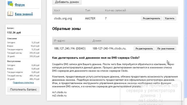
Task: Delete the clodo.org.org domain with Удалить
Action: click(169, 18)
